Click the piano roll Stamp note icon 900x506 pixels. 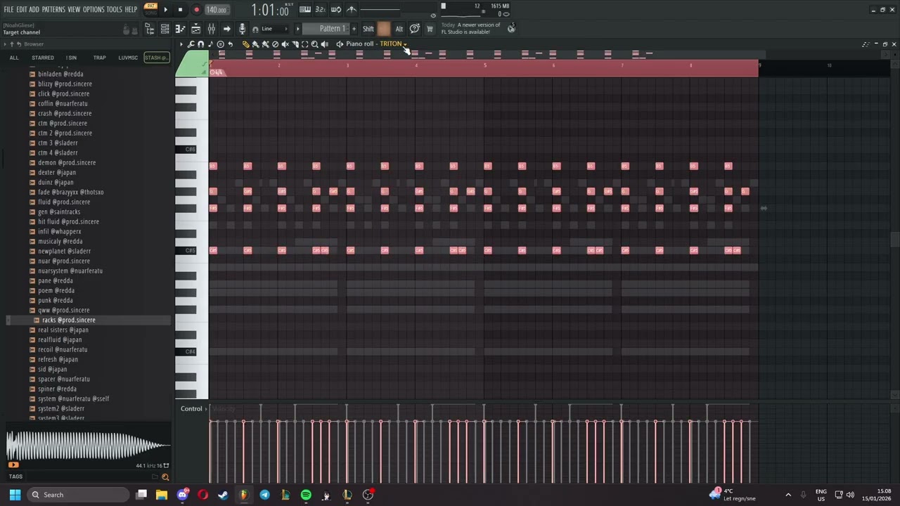(210, 44)
